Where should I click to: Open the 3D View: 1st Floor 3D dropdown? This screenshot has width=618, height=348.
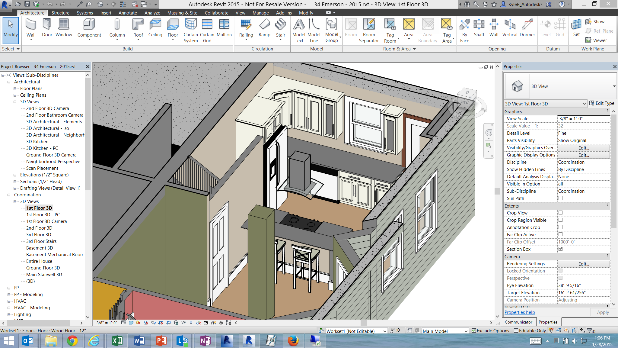(546, 104)
